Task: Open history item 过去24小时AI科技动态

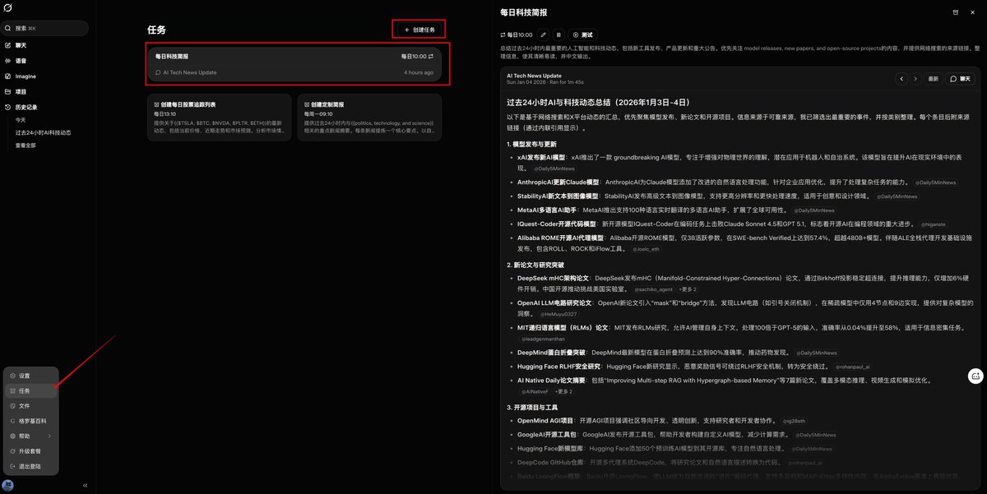Action: coord(43,132)
